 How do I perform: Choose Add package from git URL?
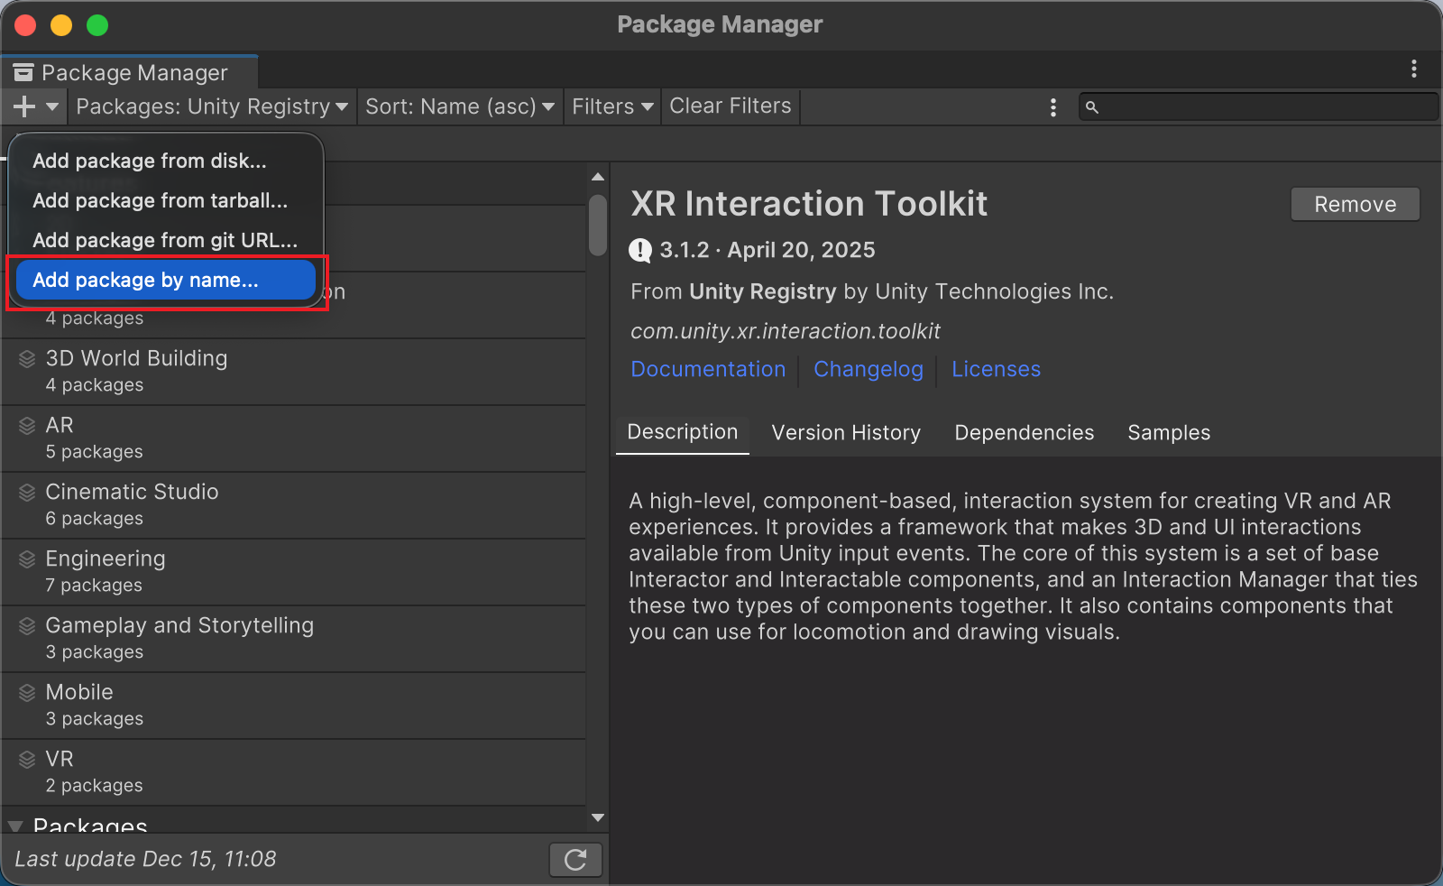tap(165, 240)
